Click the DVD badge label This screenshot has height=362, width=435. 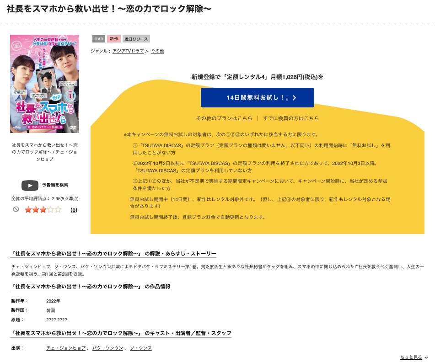pyautogui.click(x=99, y=39)
